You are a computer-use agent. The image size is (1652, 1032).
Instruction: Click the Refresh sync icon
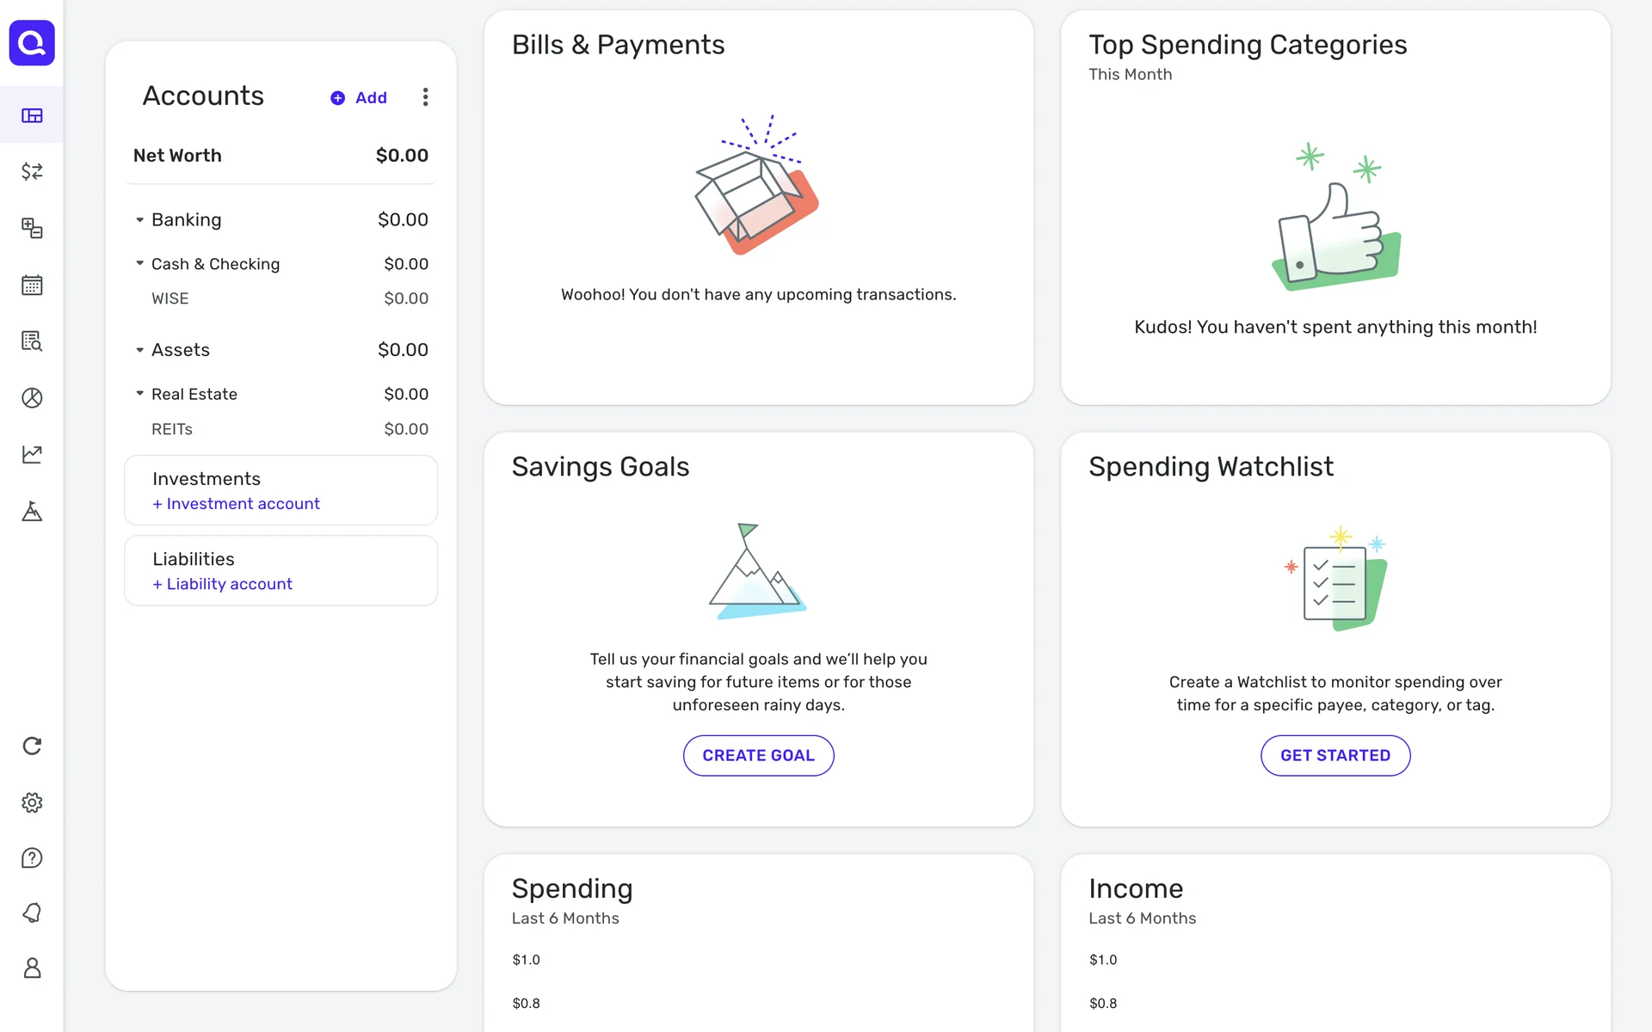32,746
